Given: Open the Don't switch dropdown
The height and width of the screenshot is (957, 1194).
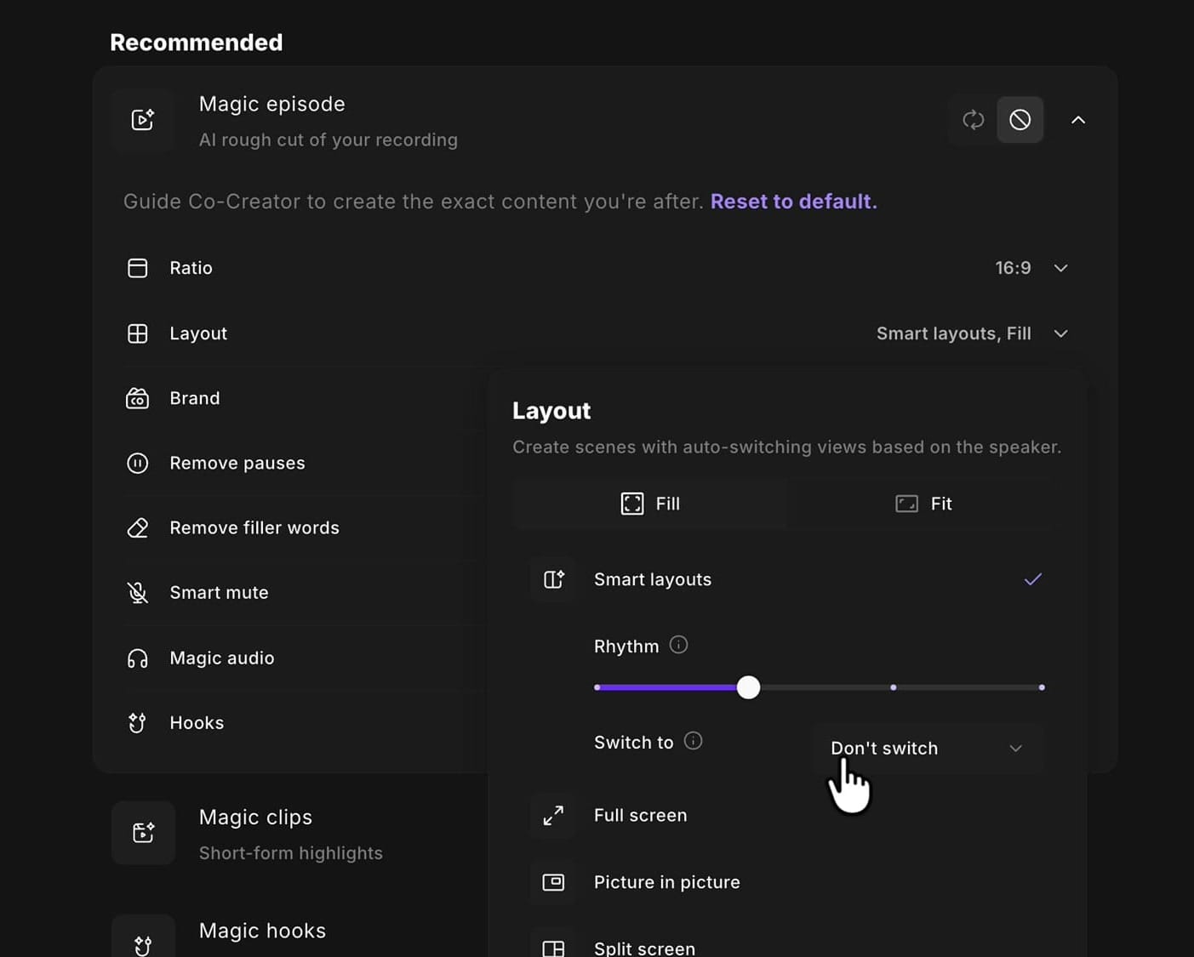Looking at the screenshot, I should click(928, 749).
